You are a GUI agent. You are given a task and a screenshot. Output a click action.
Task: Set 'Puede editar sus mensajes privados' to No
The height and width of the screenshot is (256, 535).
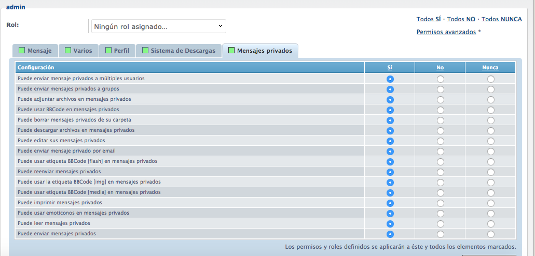[441, 141]
